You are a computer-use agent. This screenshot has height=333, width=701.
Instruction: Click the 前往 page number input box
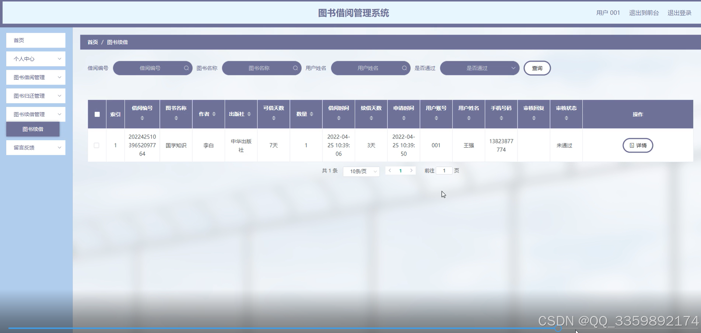click(444, 170)
